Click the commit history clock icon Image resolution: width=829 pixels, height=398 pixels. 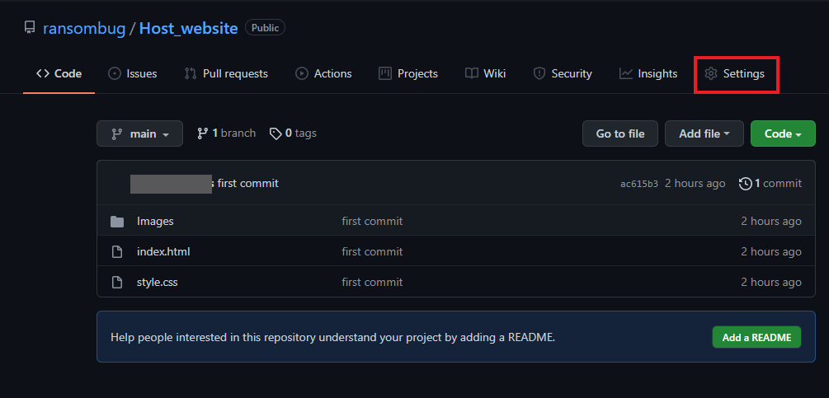coord(746,183)
